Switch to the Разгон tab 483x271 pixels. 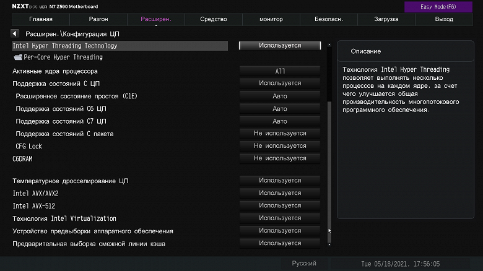pos(98,19)
